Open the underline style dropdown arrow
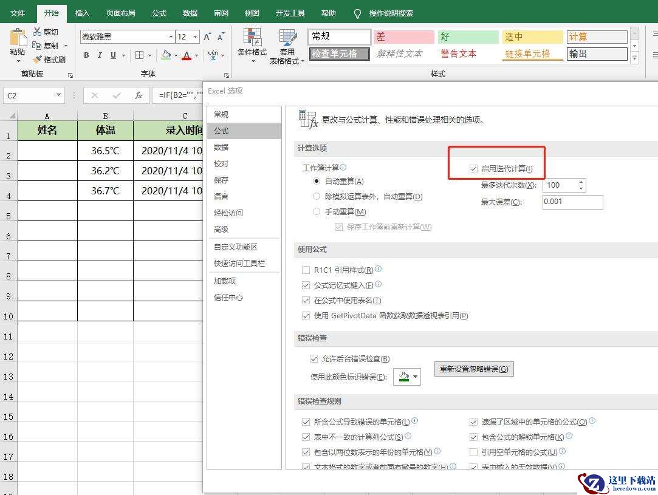 click(x=123, y=55)
